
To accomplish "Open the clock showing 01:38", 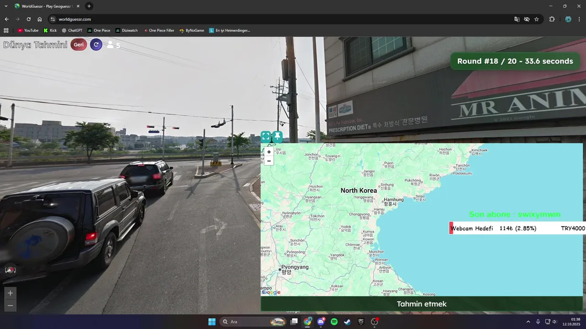I will click(572, 322).
